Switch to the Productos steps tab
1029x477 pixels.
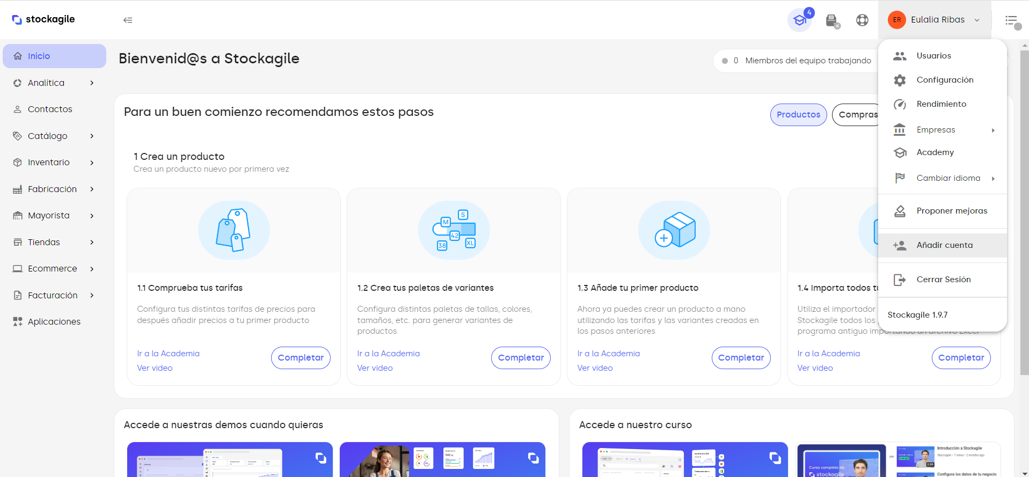(x=798, y=115)
